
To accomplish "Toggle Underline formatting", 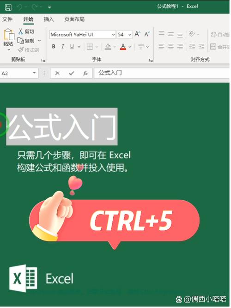I will [72, 47].
